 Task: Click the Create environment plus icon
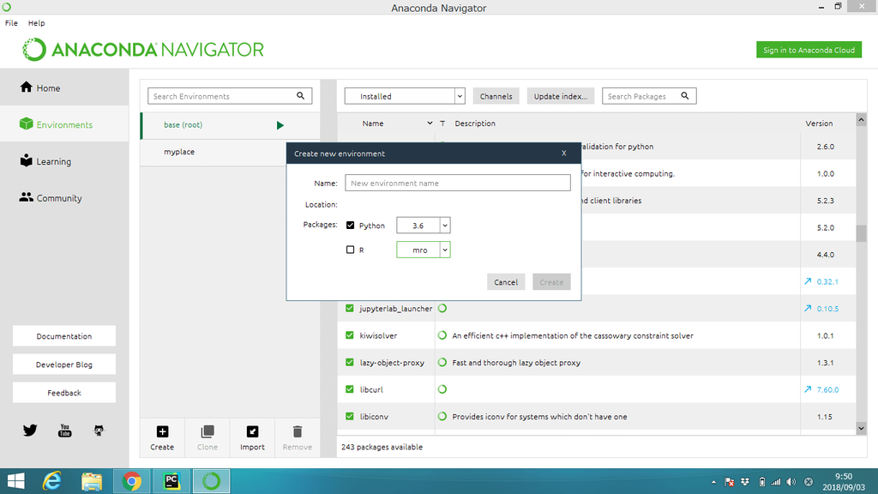coord(162,431)
